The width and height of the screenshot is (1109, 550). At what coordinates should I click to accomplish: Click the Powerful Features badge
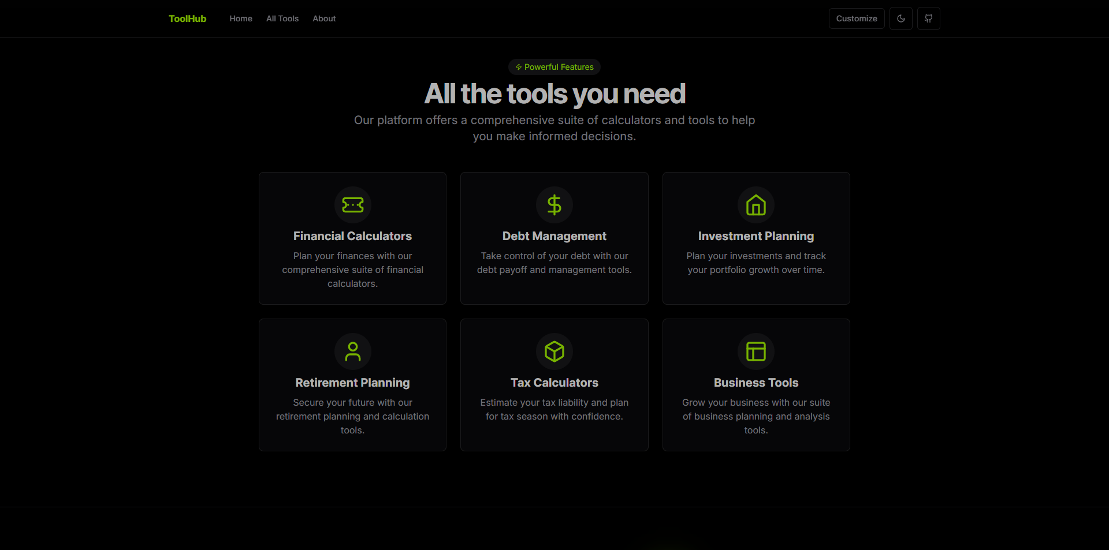[x=554, y=66]
